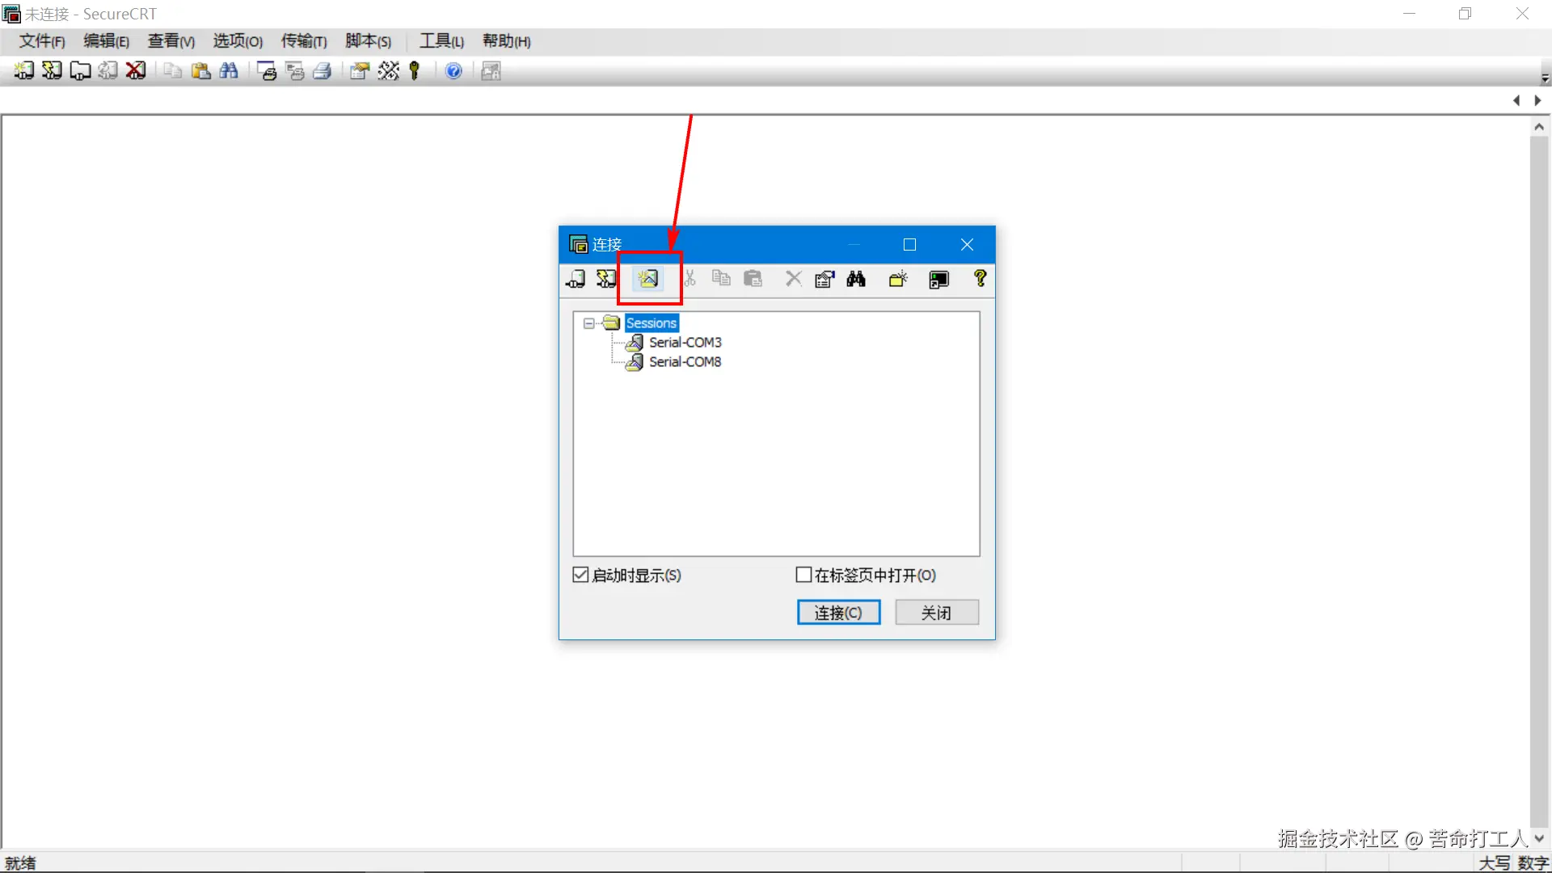Screen dimensions: 1552x873
Task: Select the Sessions folder in the tree
Action: (x=652, y=323)
